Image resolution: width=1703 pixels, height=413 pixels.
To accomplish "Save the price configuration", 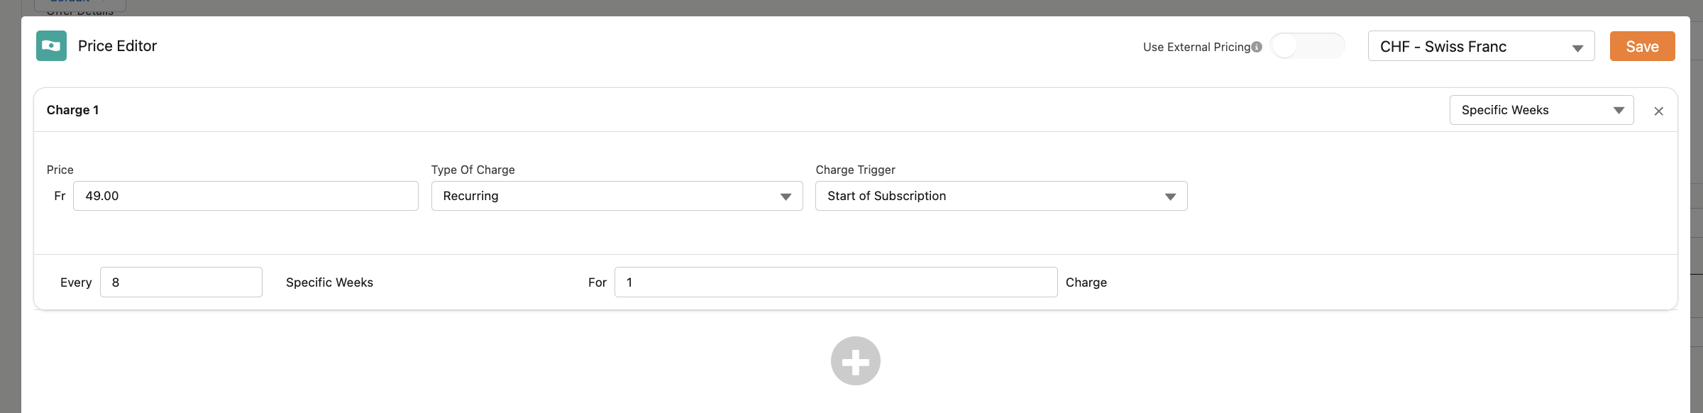I will point(1641,47).
